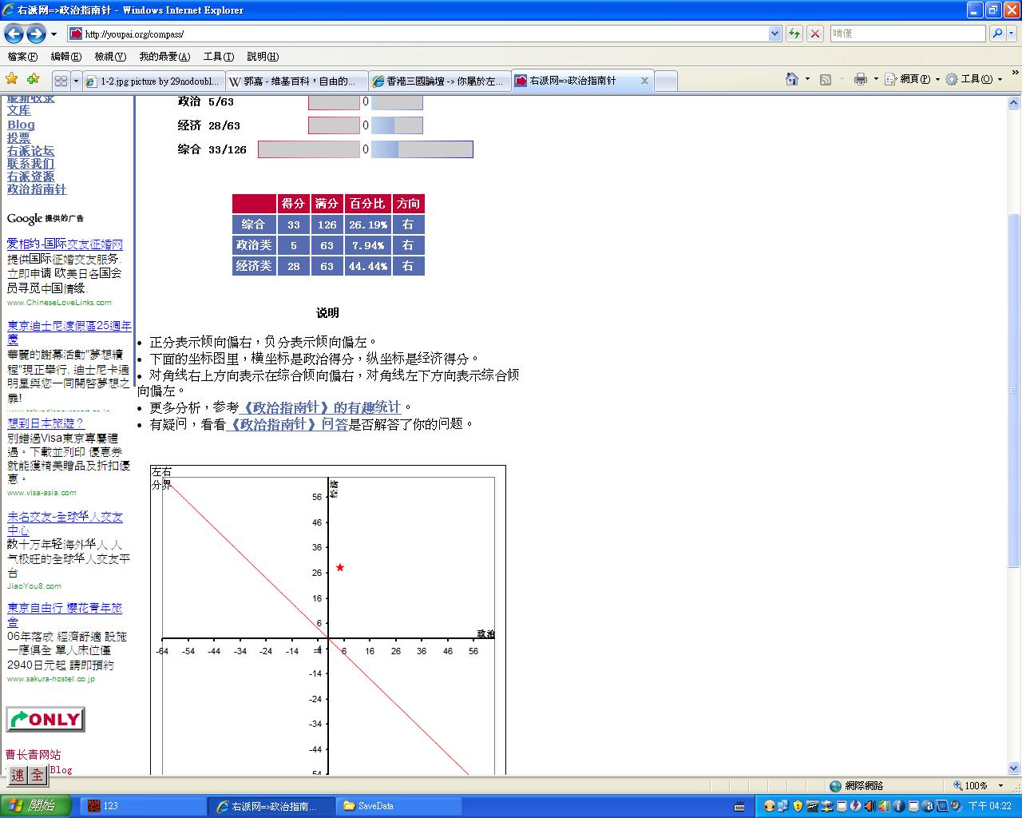Open the 右派资源 sidebar link
The width and height of the screenshot is (1022, 818).
[31, 177]
